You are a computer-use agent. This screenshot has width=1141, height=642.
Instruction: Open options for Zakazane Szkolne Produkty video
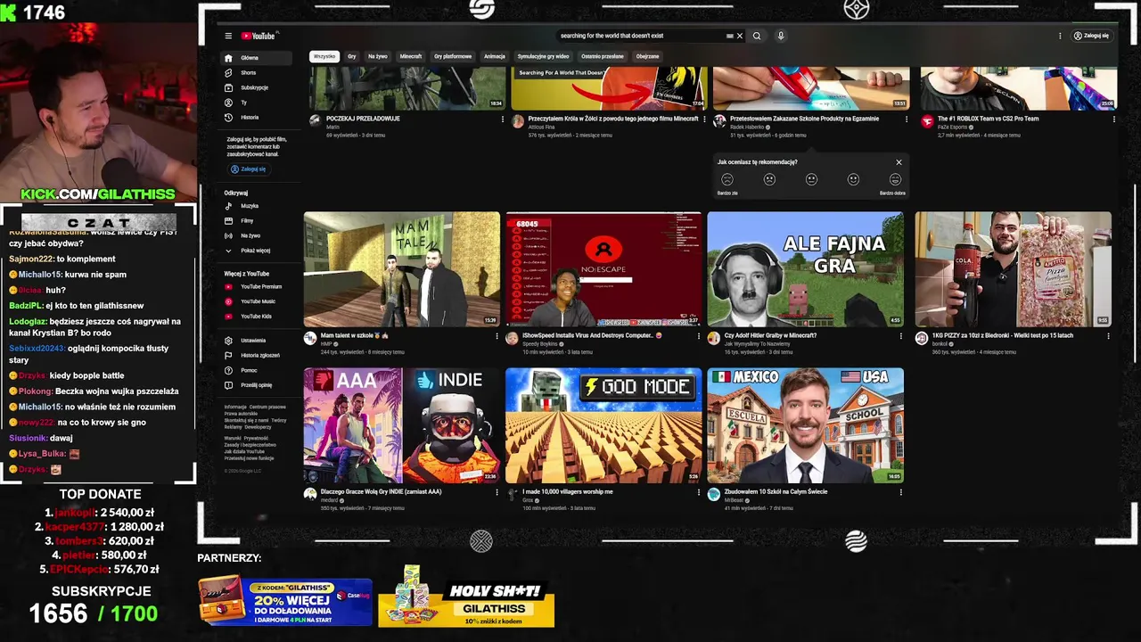[906, 119]
